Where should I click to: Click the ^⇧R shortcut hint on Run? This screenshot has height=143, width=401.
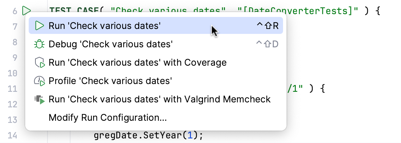point(267,25)
